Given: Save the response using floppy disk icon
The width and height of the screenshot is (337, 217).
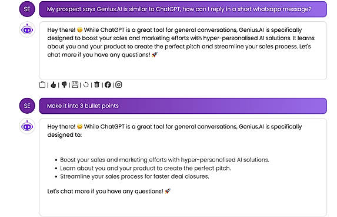Looking at the screenshot, I should pyautogui.click(x=75, y=84).
